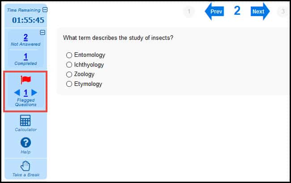Click the Take a Break hand icon
Image resolution: width=291 pixels, height=183 pixels.
pos(26,166)
